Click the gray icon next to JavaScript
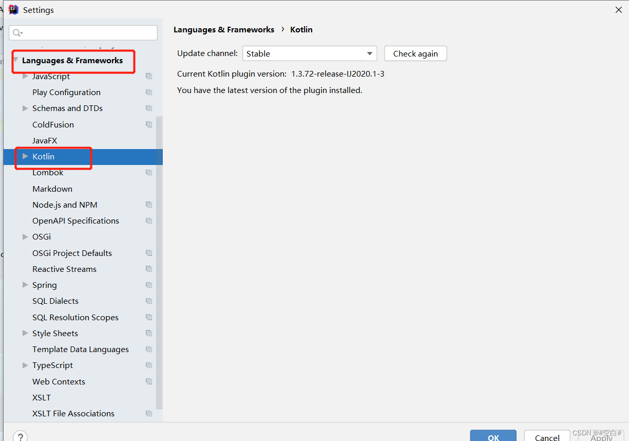Viewport: 629px width, 441px height. [148, 76]
